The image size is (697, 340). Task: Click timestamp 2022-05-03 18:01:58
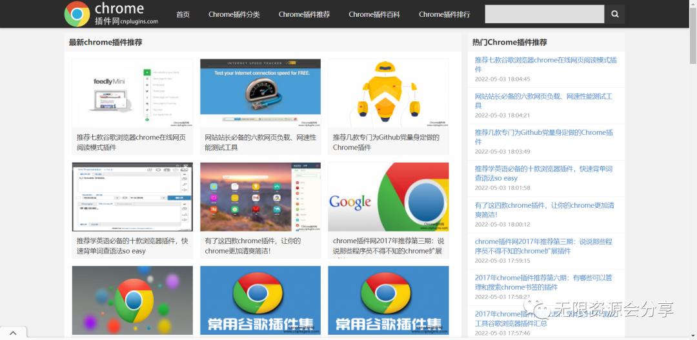[502, 188]
